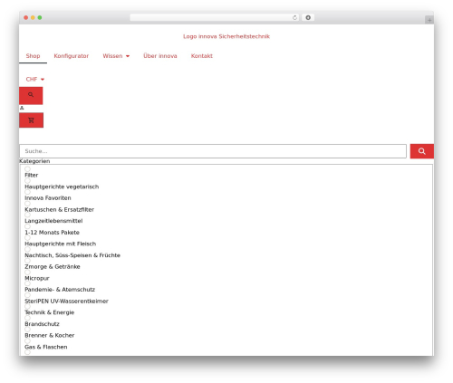Click the red header search icon button
Viewport: 453px width, 383px height.
(x=31, y=95)
